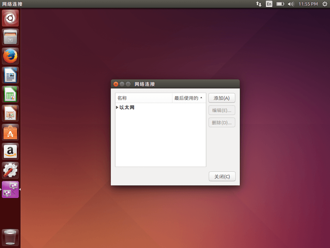Open the Trash at the bottom

coord(10,237)
